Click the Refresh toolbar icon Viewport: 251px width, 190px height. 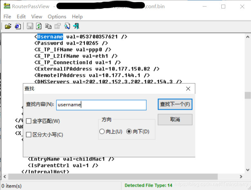pyautogui.click(x=39, y=26)
